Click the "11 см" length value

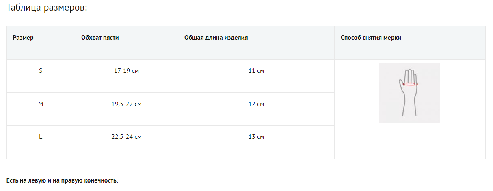(256, 71)
